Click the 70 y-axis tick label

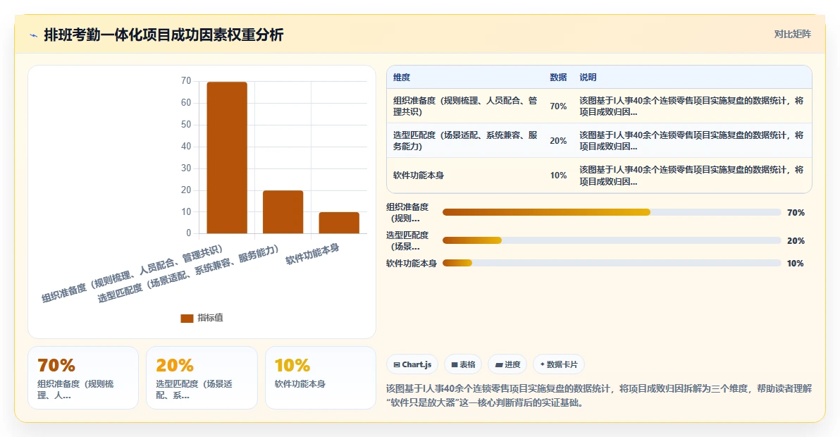(x=186, y=81)
